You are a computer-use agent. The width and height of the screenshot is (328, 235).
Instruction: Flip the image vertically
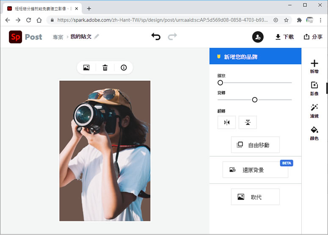pyautogui.click(x=248, y=122)
